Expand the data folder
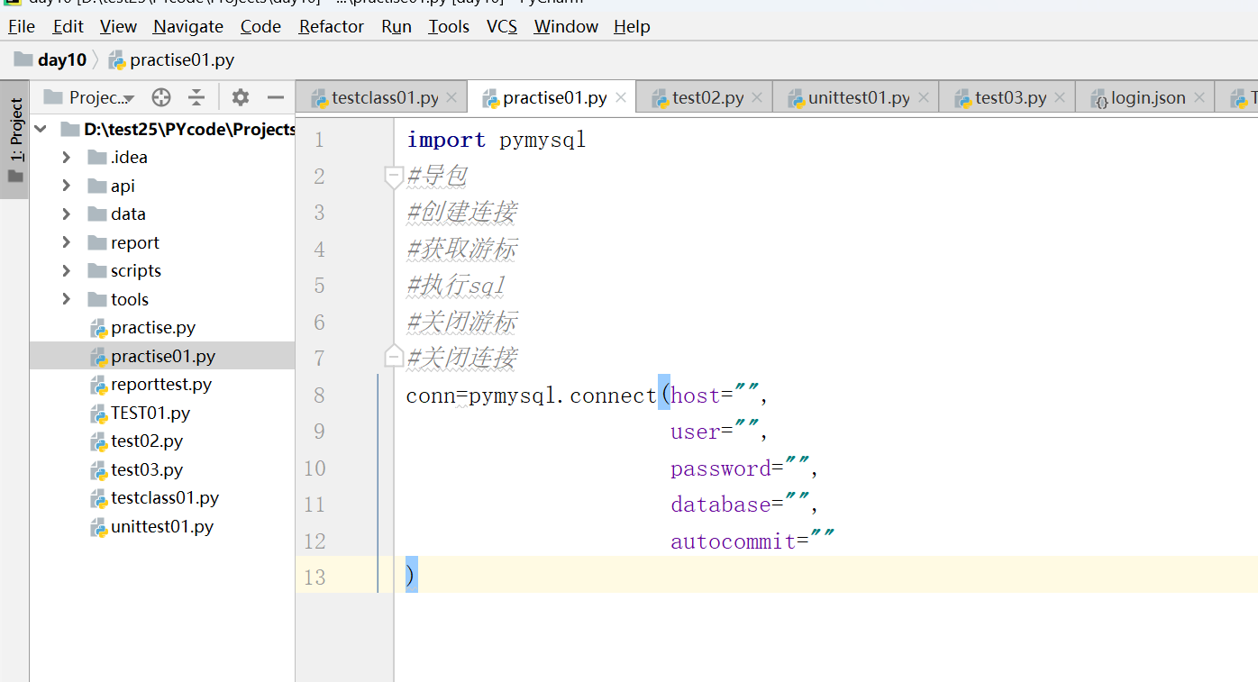 pyautogui.click(x=66, y=214)
